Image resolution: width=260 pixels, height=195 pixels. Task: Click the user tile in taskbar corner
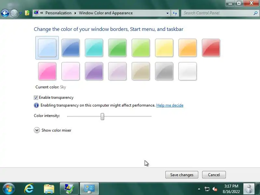249,189
